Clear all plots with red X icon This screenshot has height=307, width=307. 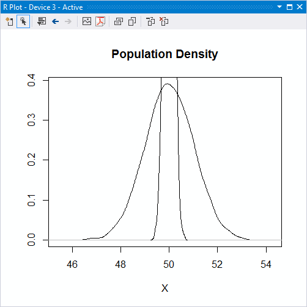click(164, 21)
